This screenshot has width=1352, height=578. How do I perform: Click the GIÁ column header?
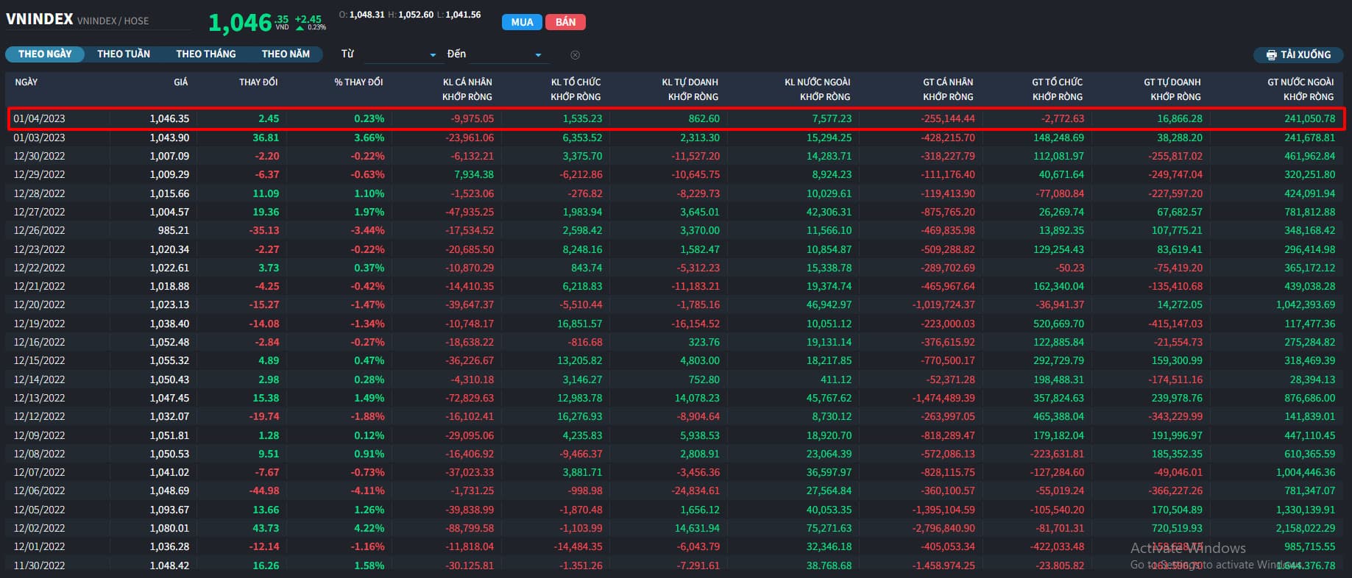point(180,82)
